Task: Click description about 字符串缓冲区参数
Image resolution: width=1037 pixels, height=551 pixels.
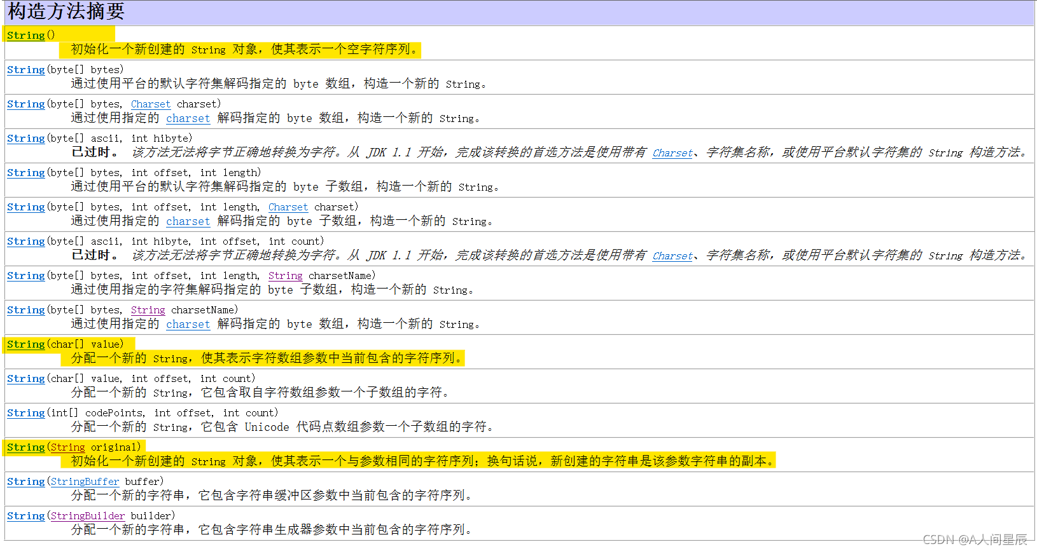Action: tap(272, 496)
